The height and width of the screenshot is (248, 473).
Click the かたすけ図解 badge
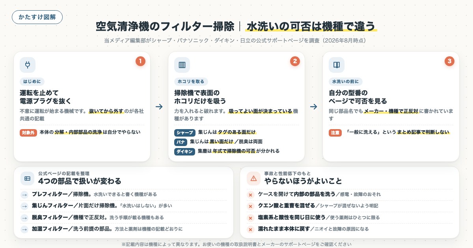tap(37, 17)
